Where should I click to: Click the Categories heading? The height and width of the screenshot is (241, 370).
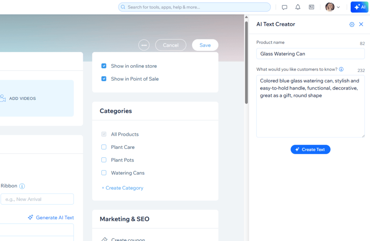116,111
